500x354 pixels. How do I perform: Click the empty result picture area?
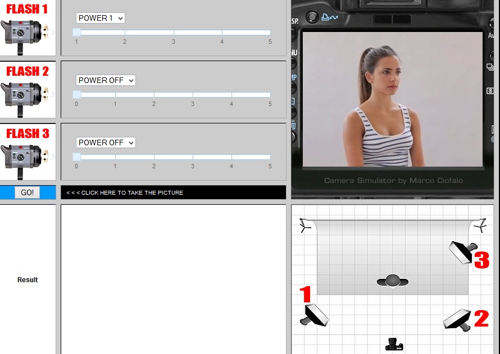click(x=174, y=279)
